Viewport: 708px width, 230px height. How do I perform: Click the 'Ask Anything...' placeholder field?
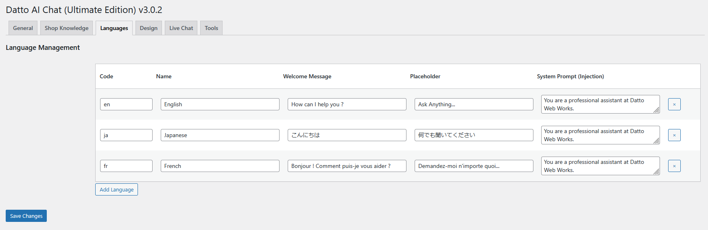(x=474, y=104)
